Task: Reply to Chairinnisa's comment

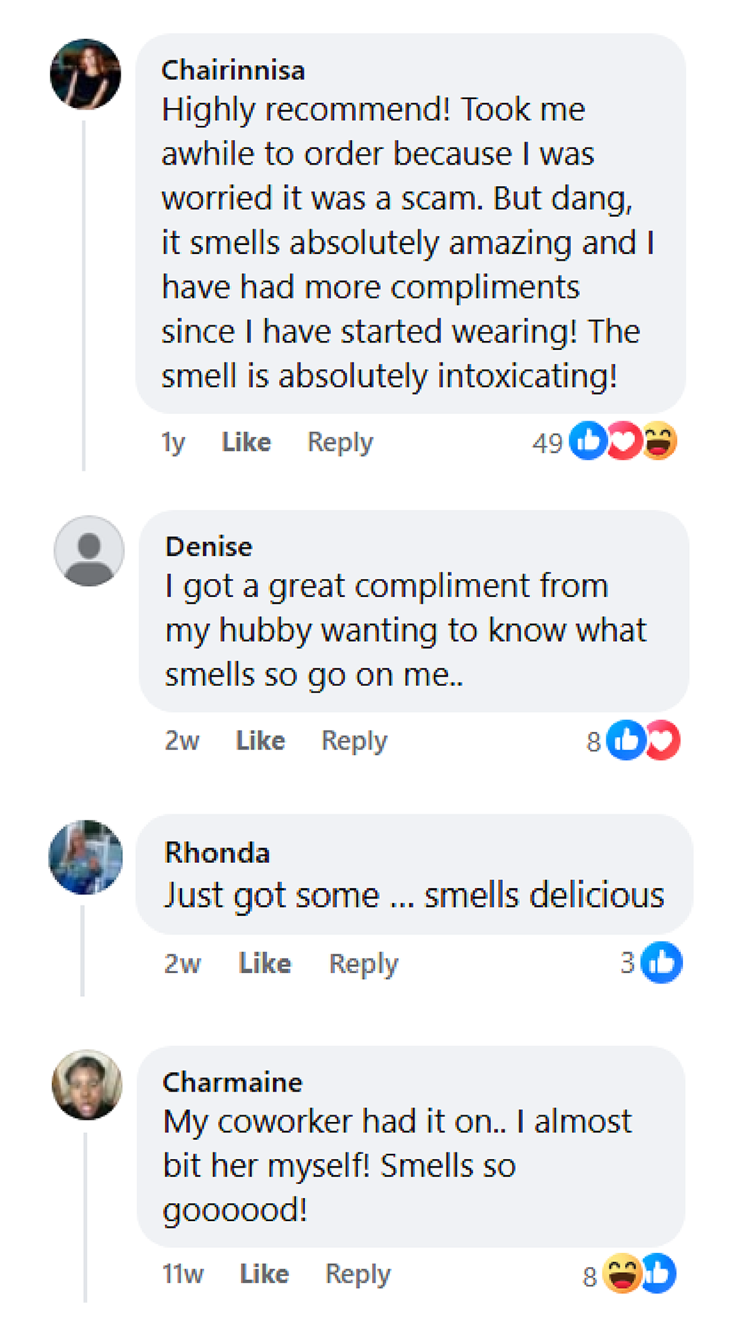Action: pos(340,442)
